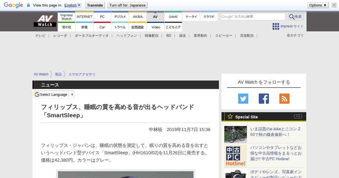Select the AV tab
The image size is (339, 178).
point(155,17)
